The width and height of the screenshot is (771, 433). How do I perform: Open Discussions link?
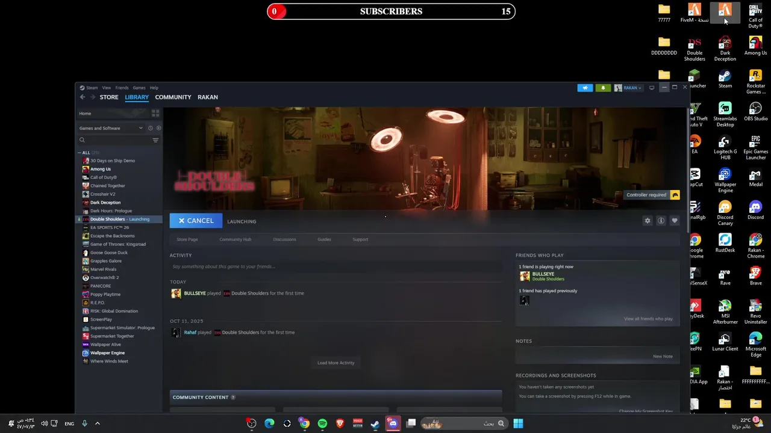click(284, 239)
